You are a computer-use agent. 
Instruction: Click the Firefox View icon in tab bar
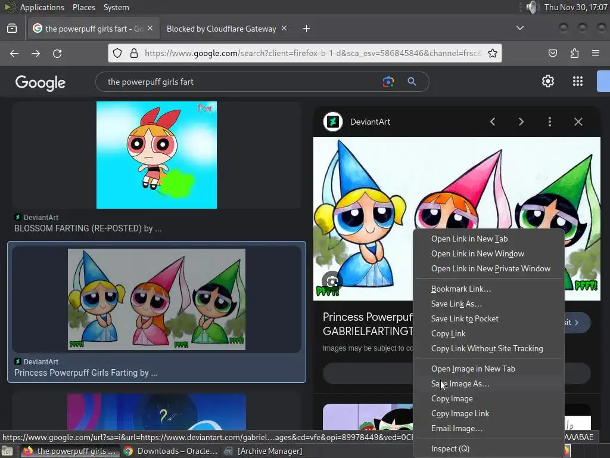(x=12, y=29)
